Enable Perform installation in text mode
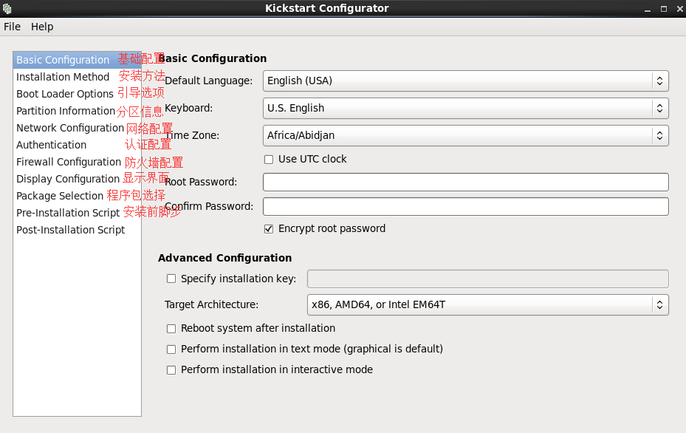 point(171,350)
